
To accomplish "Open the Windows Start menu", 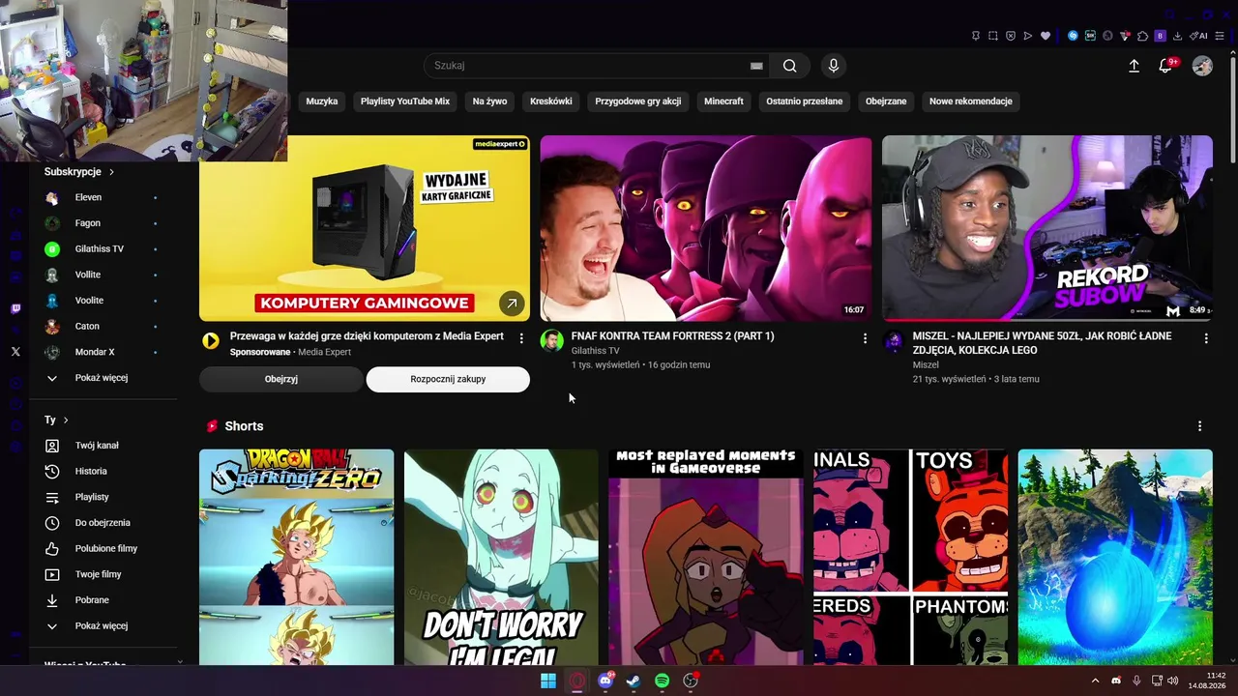I will coord(548,681).
